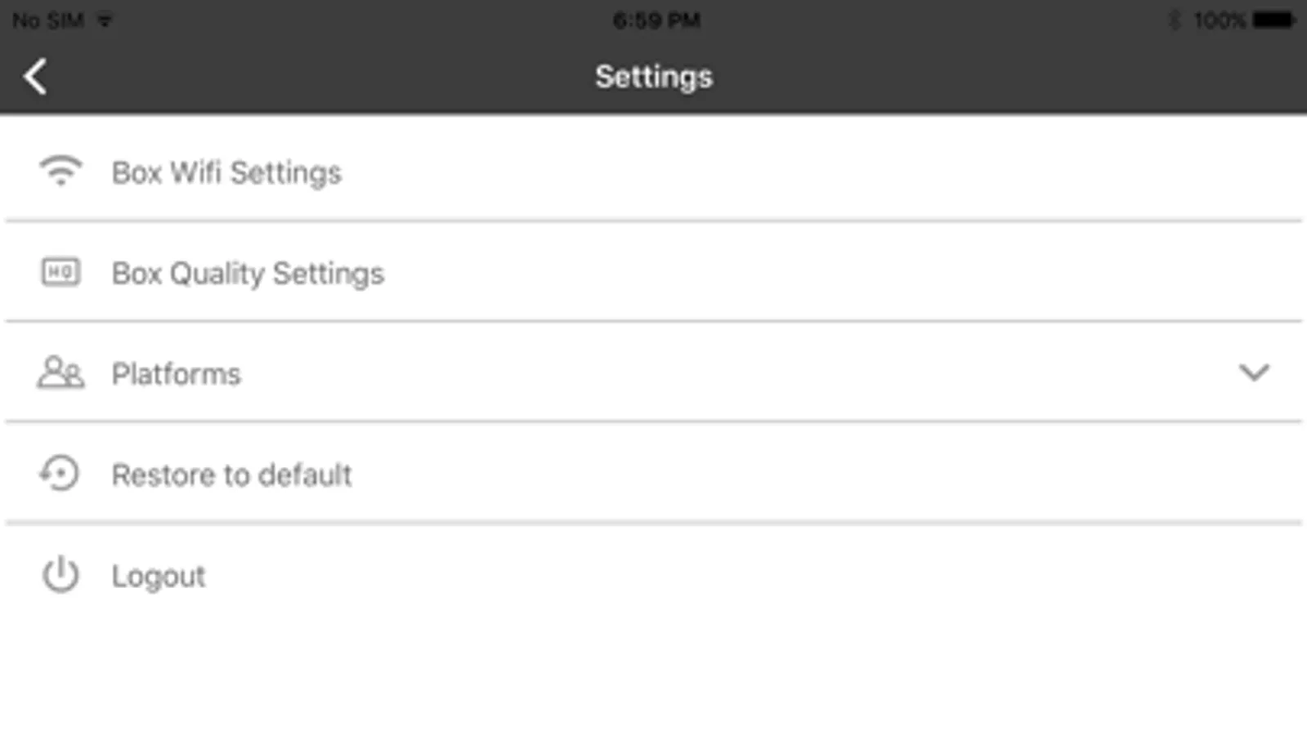Click the status bar wifi signal indicator
This screenshot has width=1307, height=735.
[x=105, y=20]
